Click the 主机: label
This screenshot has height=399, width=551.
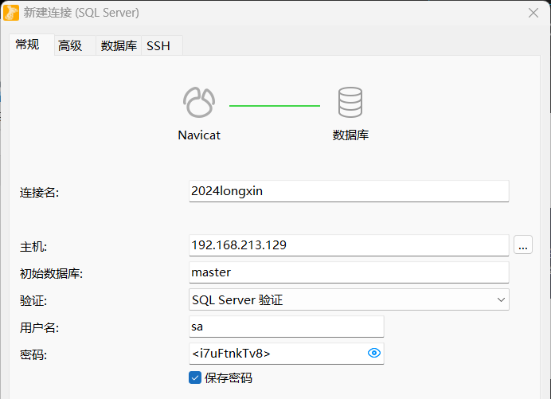click(33, 247)
